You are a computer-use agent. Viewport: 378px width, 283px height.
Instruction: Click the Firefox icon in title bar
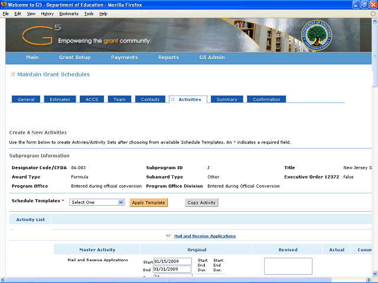pos(4,4)
